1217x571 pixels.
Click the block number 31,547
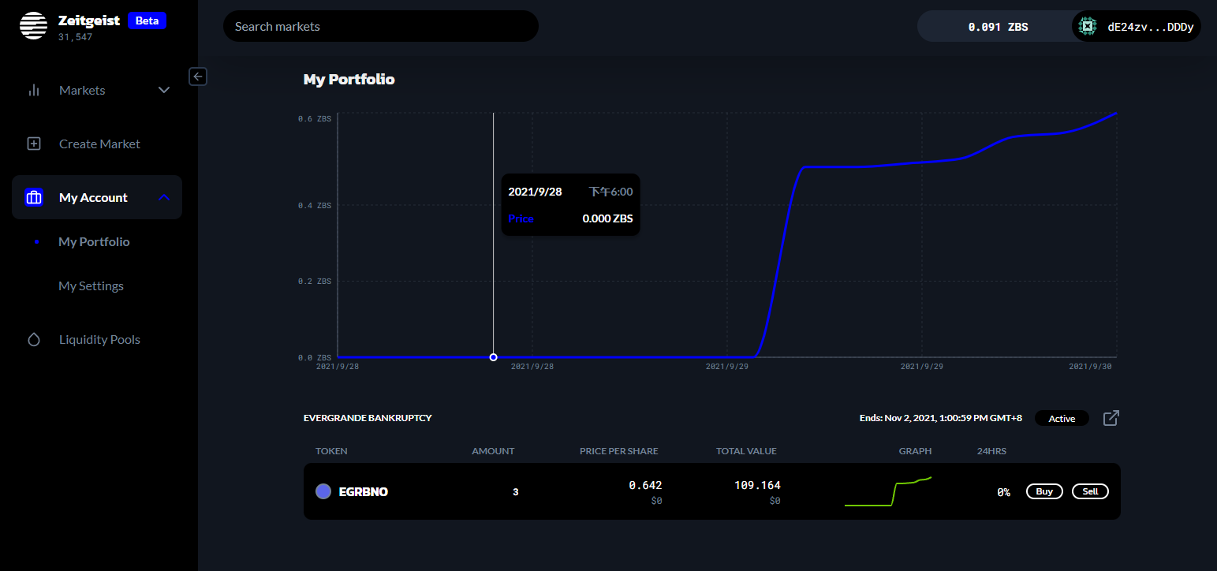(76, 37)
